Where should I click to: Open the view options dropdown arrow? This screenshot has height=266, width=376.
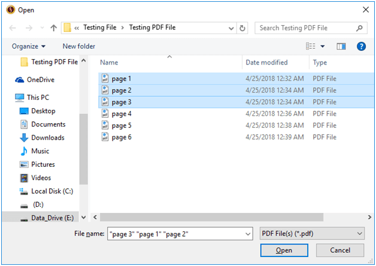323,46
